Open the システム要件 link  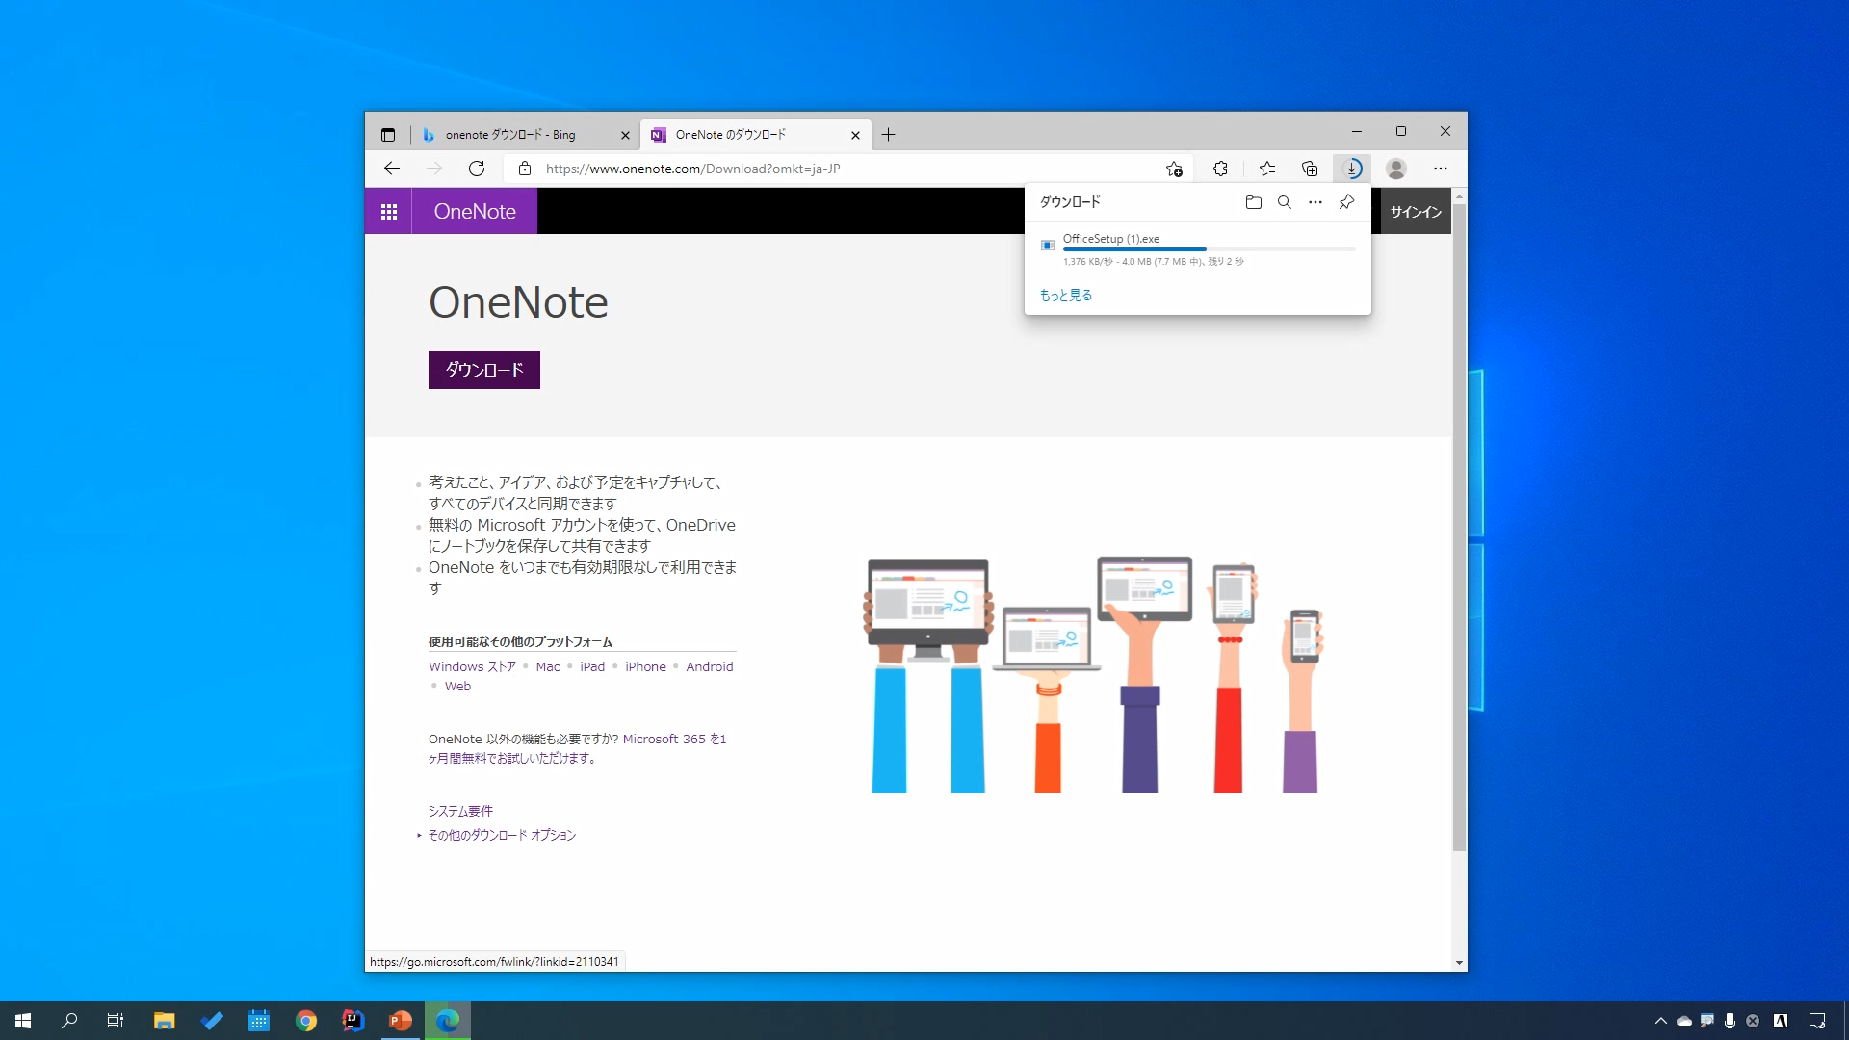[x=460, y=811]
